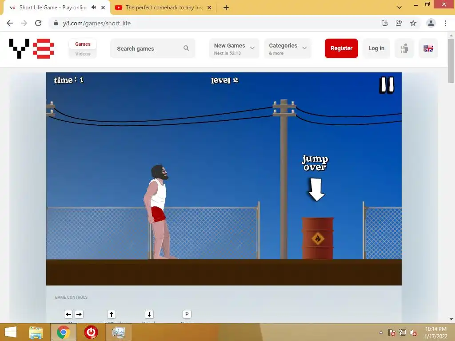Reload the page

coord(38,23)
